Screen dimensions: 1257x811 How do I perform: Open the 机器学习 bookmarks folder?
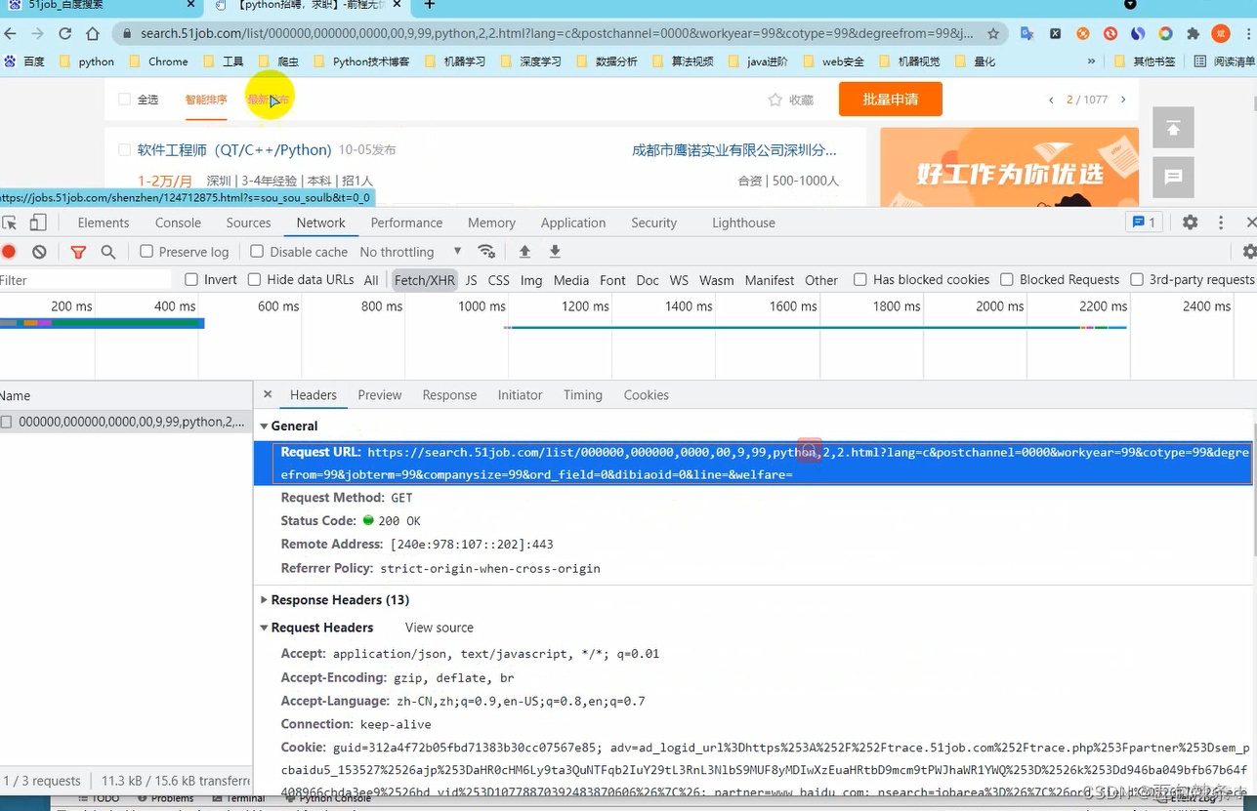[x=454, y=61]
